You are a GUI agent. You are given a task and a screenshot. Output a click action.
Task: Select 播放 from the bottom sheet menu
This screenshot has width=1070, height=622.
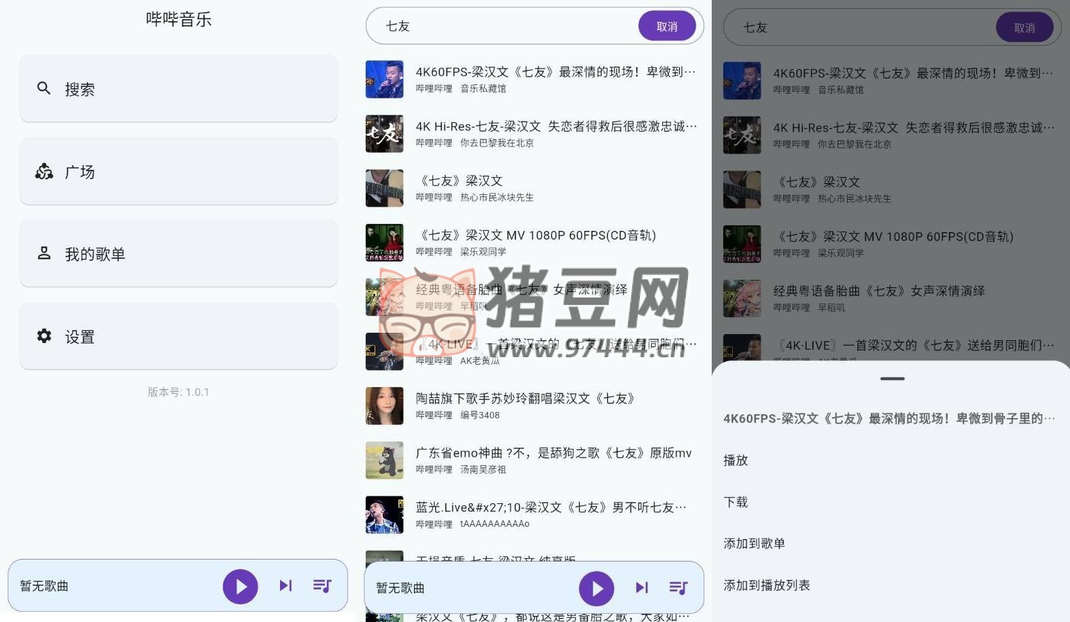[736, 460]
